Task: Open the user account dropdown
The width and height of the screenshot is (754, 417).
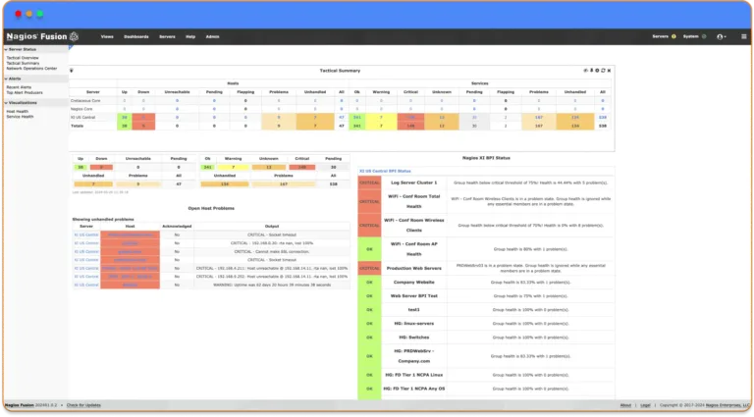Action: 722,36
